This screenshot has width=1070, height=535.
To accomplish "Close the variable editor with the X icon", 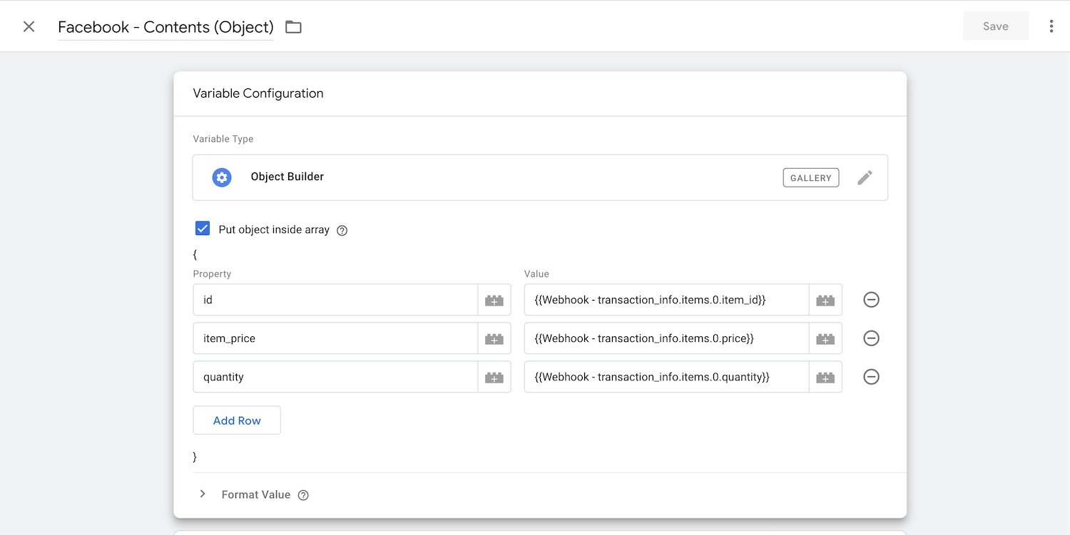I will (x=29, y=26).
